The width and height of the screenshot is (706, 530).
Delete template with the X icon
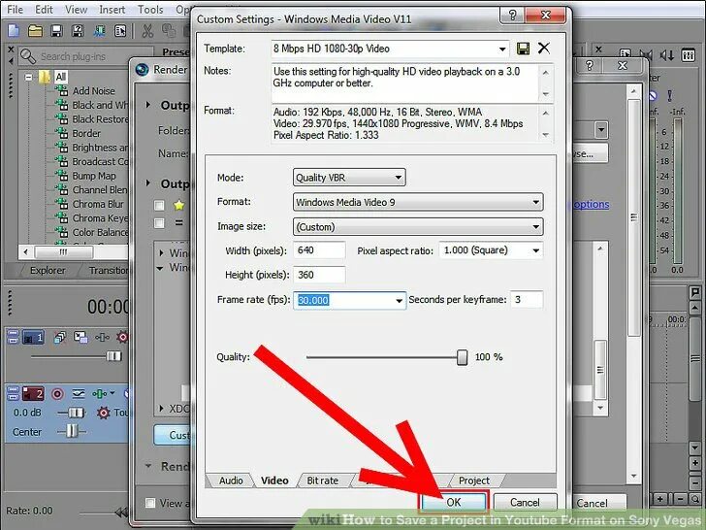pyautogui.click(x=544, y=48)
